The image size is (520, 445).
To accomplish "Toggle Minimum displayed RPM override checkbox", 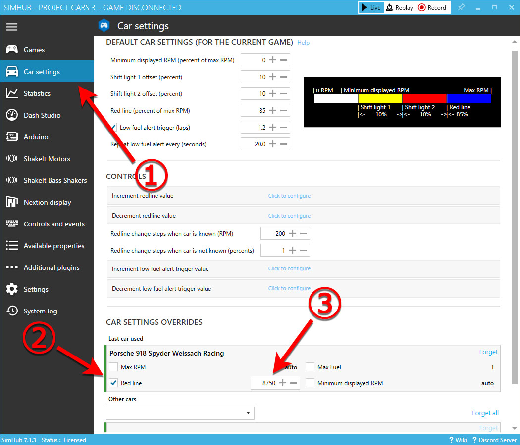I will pyautogui.click(x=310, y=383).
